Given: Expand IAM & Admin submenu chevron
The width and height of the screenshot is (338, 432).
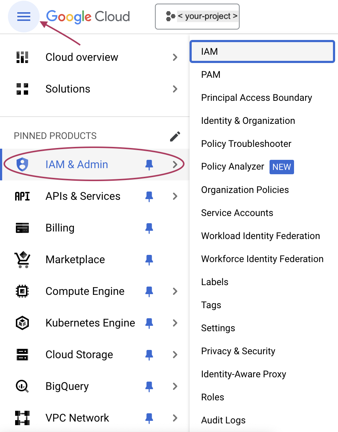Looking at the screenshot, I should click(x=175, y=165).
